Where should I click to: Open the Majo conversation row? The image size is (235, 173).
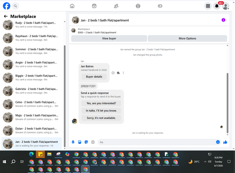point(31,117)
